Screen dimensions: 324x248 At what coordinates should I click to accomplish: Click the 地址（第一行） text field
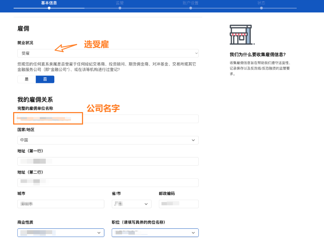click(x=108, y=161)
